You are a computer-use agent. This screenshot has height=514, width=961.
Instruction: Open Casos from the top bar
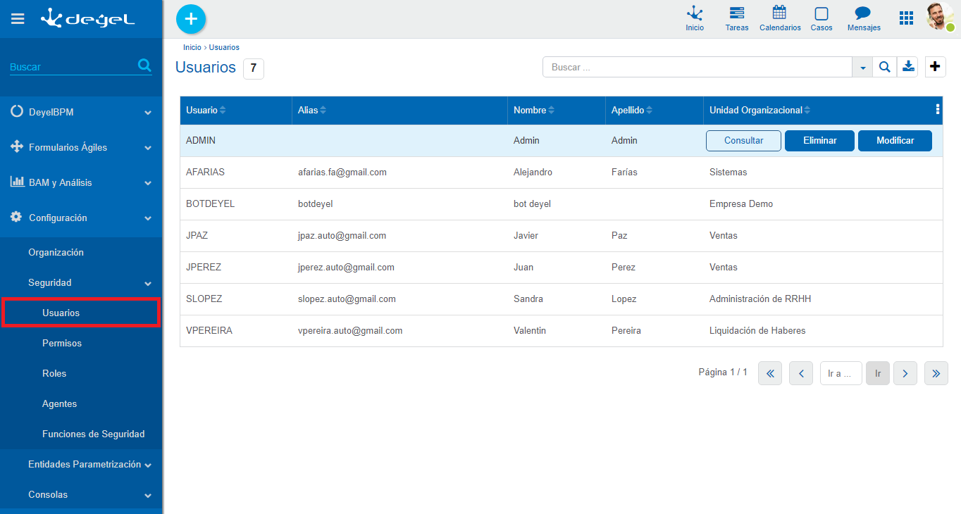(821, 19)
